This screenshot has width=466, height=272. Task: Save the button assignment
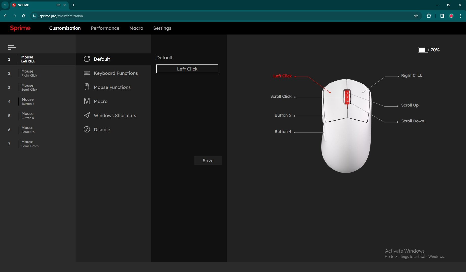pyautogui.click(x=208, y=160)
